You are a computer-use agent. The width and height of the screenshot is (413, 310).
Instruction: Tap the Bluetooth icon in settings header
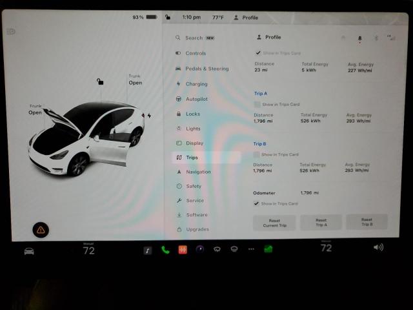pyautogui.click(x=376, y=38)
